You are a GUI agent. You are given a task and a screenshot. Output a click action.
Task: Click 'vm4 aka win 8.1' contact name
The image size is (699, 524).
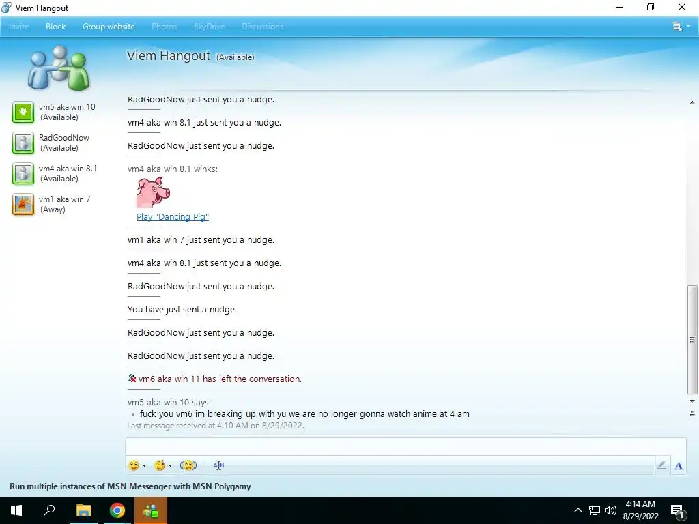[68, 169]
